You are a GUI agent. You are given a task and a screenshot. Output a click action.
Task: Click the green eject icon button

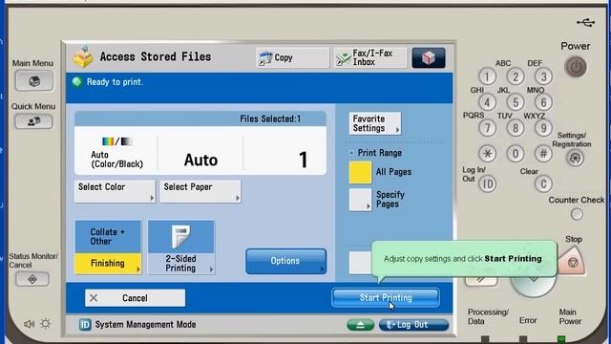coord(361,325)
